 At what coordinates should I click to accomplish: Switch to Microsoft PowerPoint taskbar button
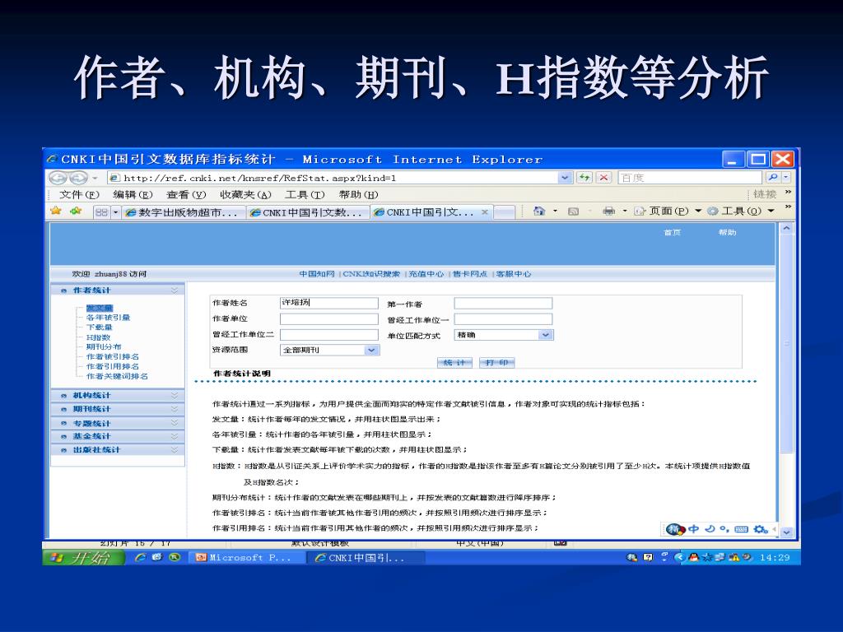click(x=246, y=558)
